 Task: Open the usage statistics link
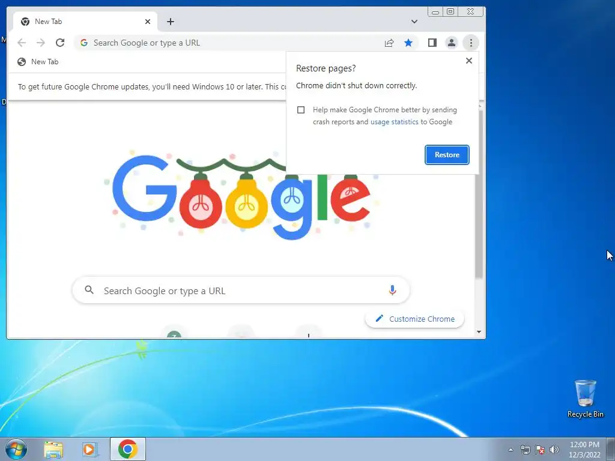394,122
